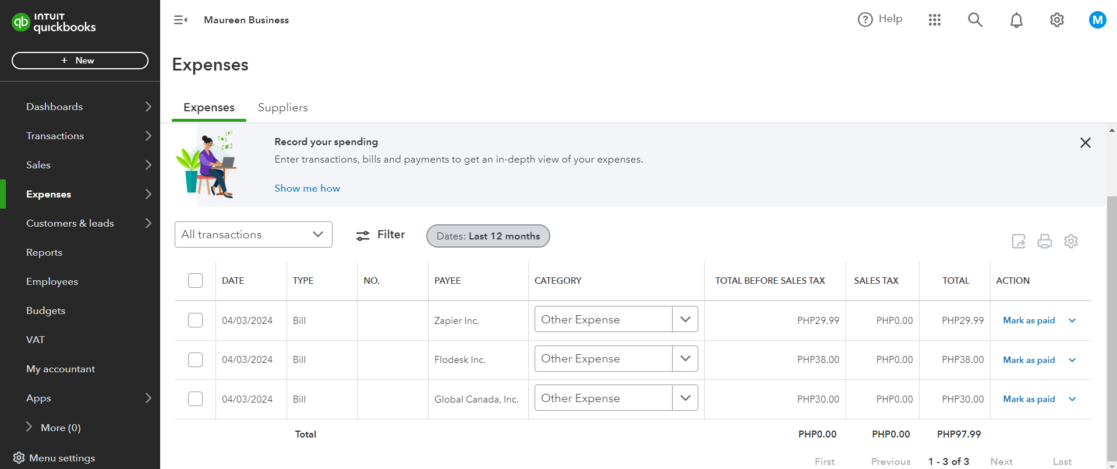The width and height of the screenshot is (1117, 469).
Task: Collapse the sidebar navigation menu icon
Action: [x=181, y=20]
